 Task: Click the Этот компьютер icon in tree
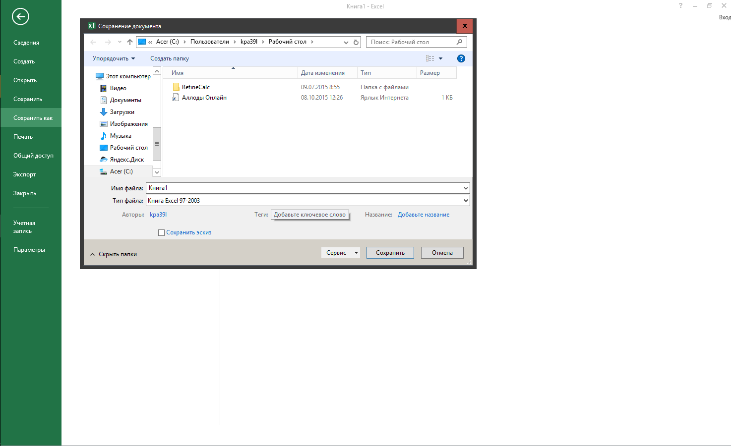click(x=100, y=76)
